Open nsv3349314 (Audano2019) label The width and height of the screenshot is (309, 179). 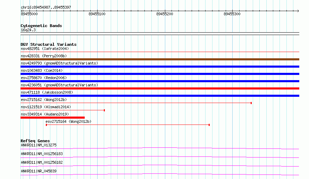click(45, 114)
